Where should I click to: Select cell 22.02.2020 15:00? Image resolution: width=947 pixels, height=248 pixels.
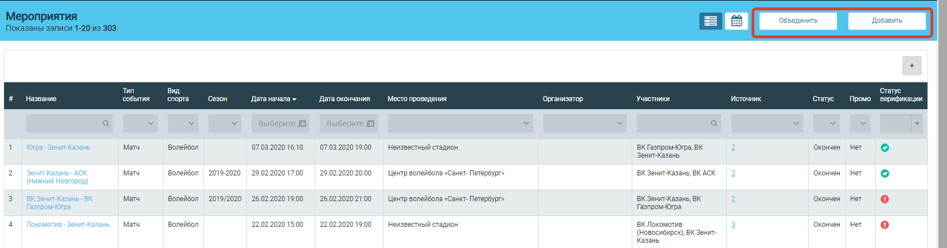pyautogui.click(x=277, y=225)
